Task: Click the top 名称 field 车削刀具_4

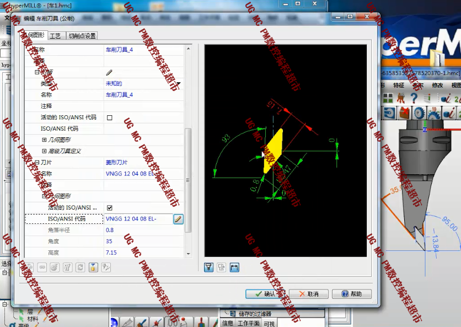Action: [x=144, y=50]
